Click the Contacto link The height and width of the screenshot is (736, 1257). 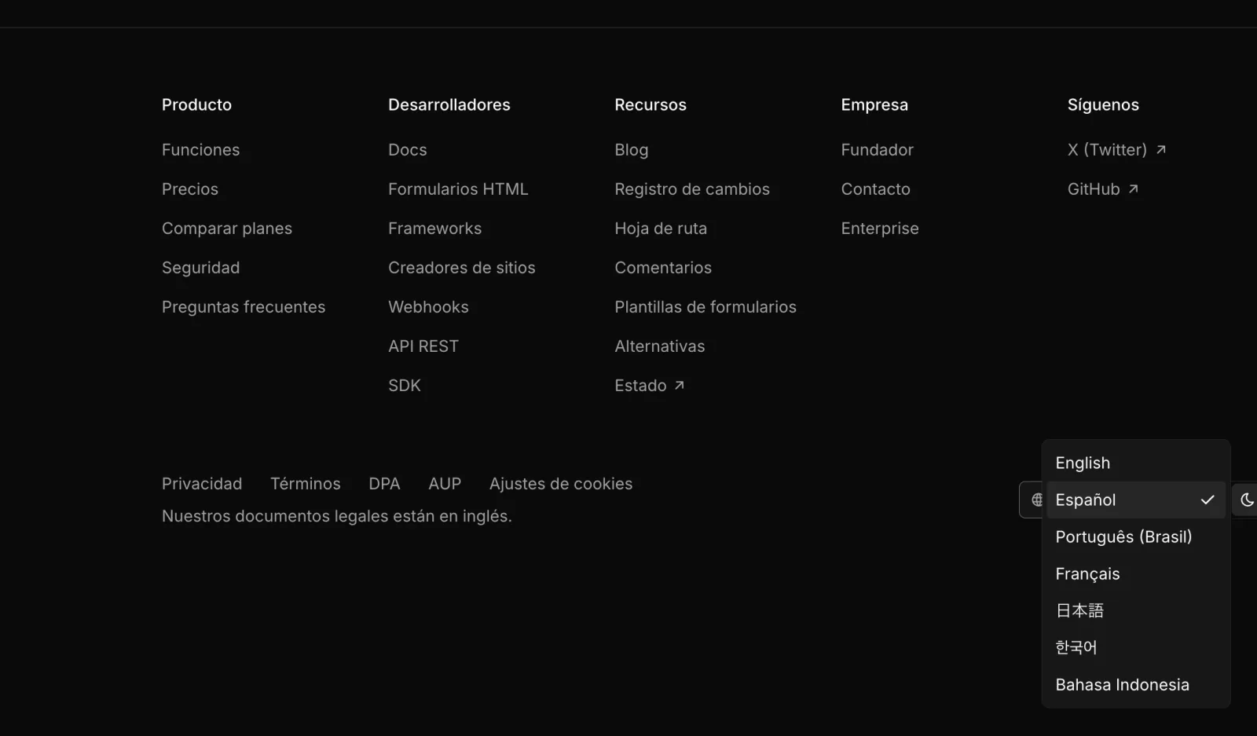tap(876, 189)
